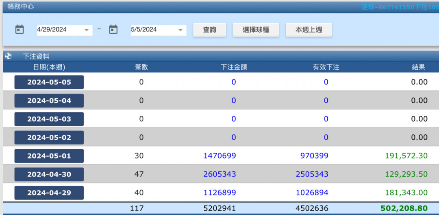Screen dimensions: 439x215
Task: Click count 40 in 2024-04-29 row
Action: (139, 193)
